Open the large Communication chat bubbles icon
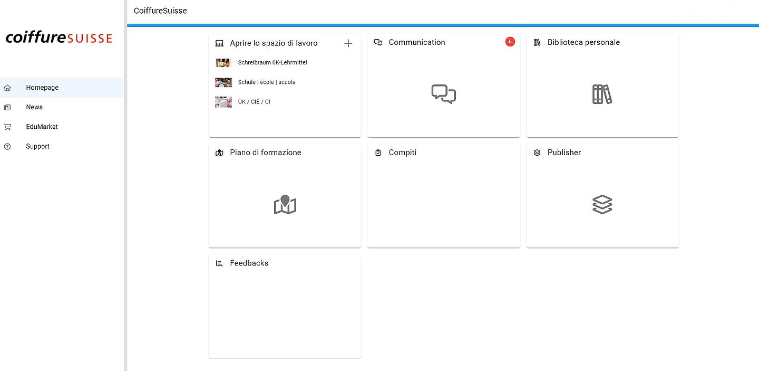The height and width of the screenshot is (371, 759). (443, 94)
